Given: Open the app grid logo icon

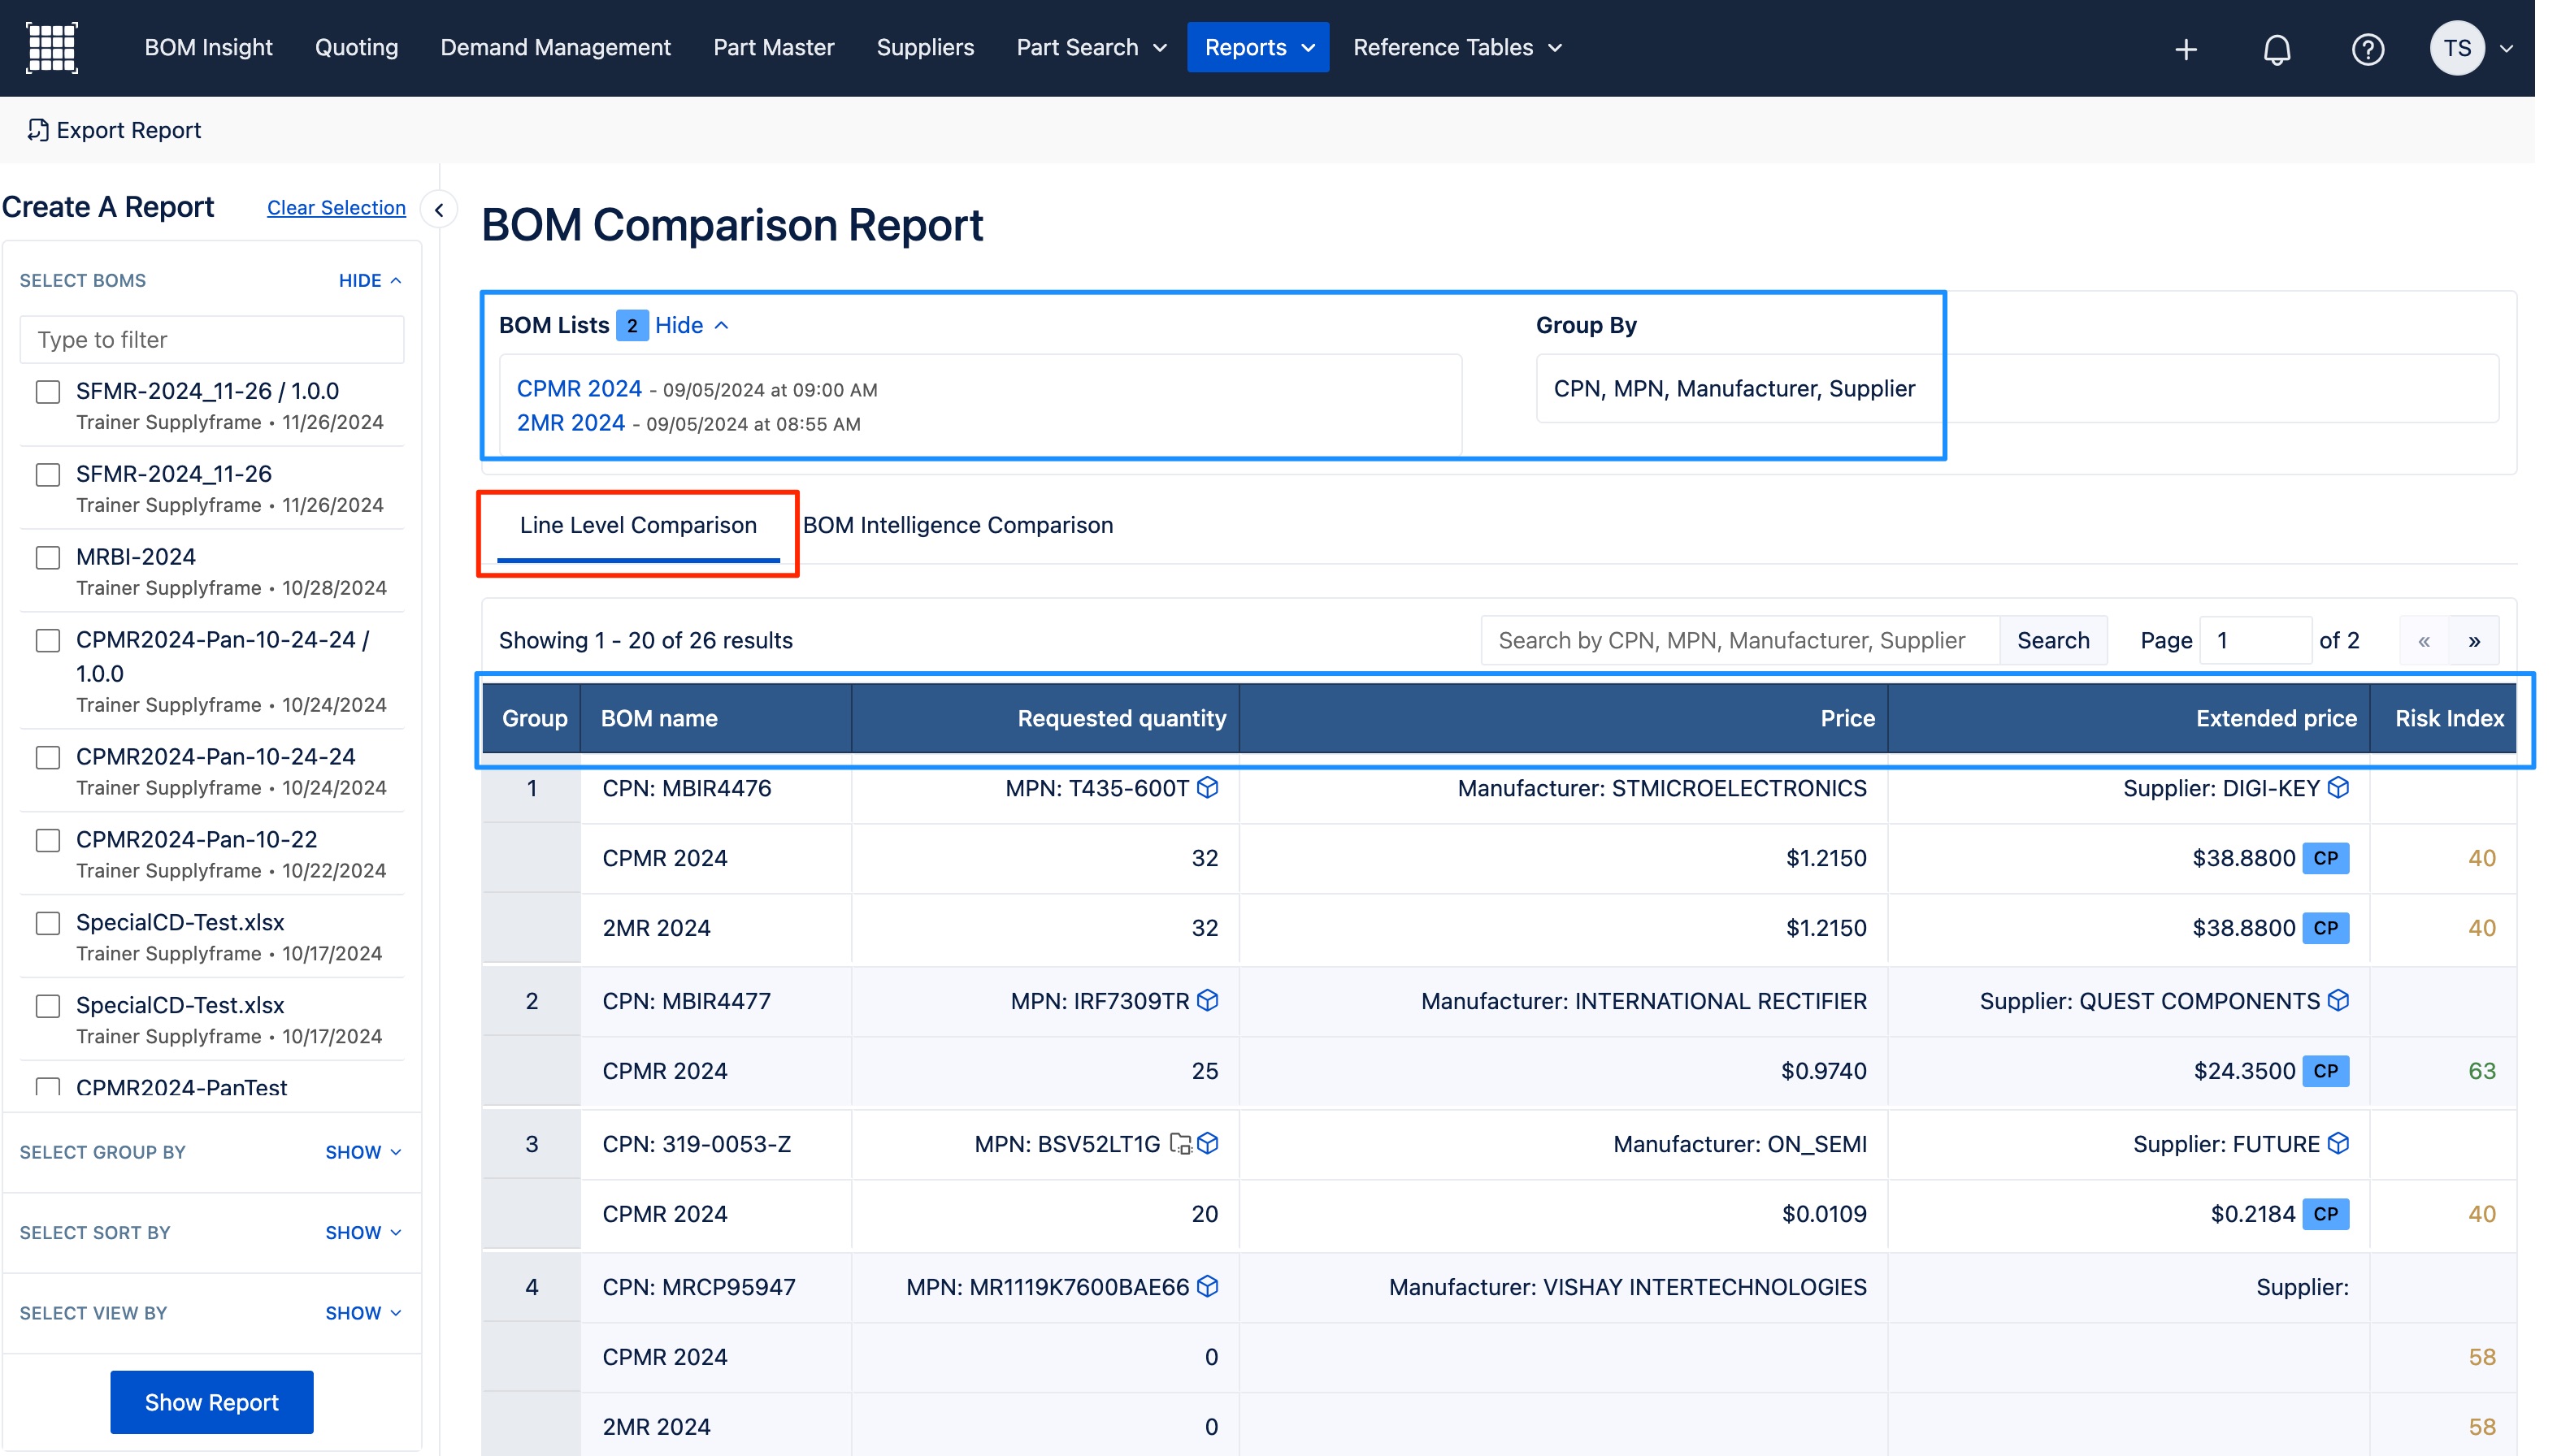Looking at the screenshot, I should coord(51,48).
